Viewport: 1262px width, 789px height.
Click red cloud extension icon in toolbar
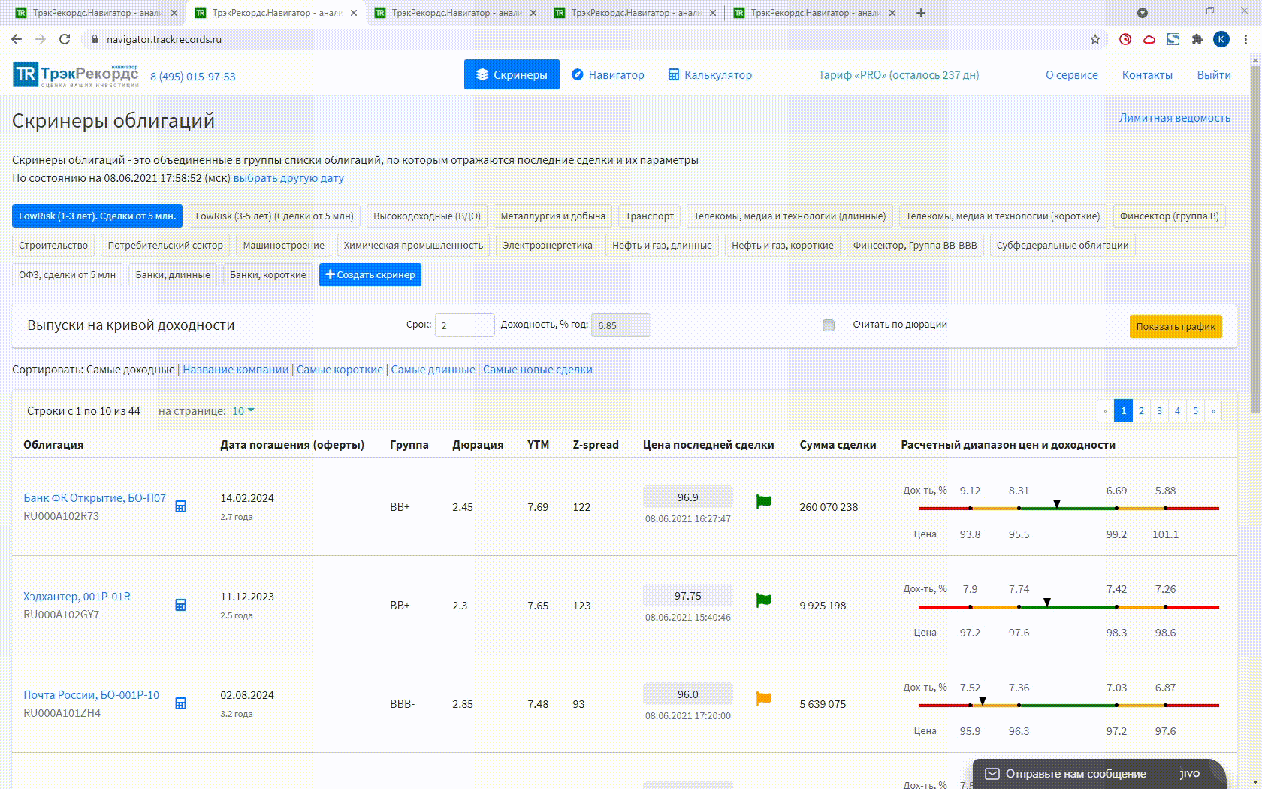tap(1149, 39)
